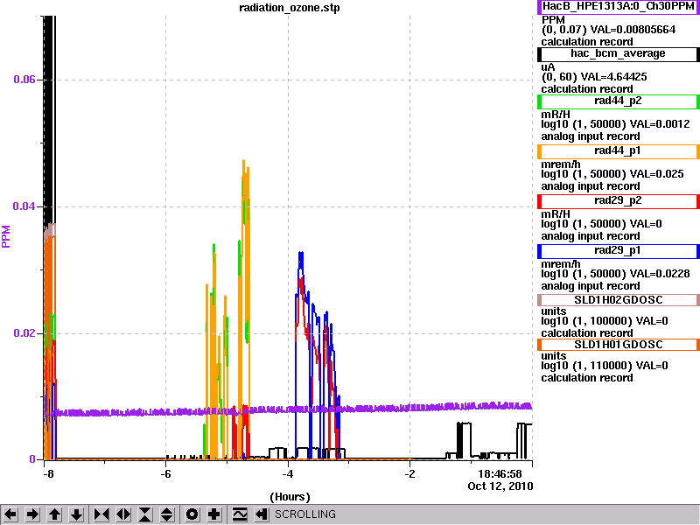Click the wave curve toolbar icon
Viewport: 700px width, 525px height.
coord(240,514)
